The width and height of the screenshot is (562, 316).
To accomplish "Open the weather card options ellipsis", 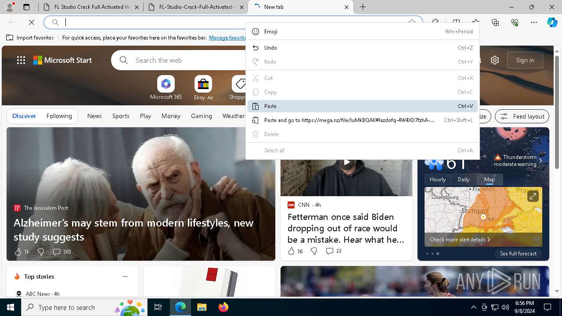I will (536, 137).
